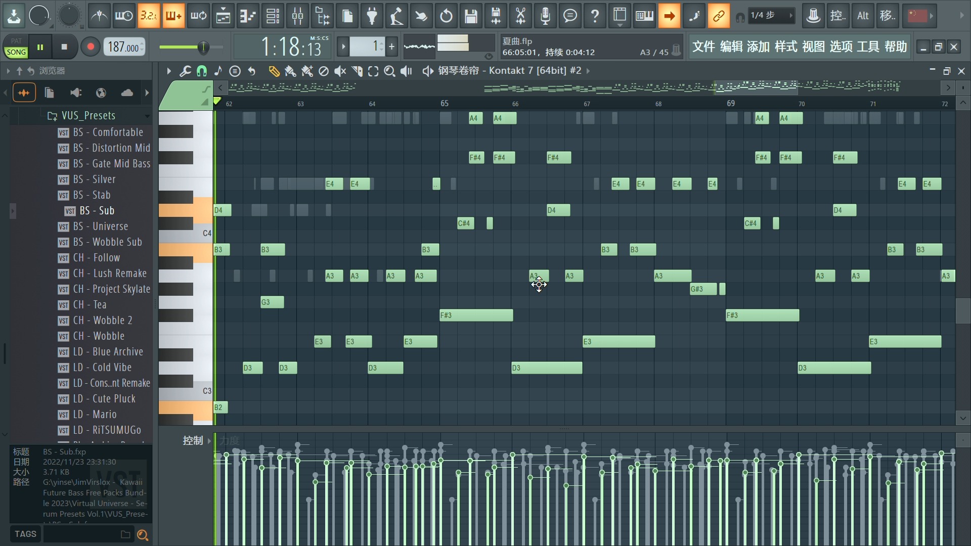Click the touch controller hand icon
The height and width of the screenshot is (546, 971).
(421, 16)
